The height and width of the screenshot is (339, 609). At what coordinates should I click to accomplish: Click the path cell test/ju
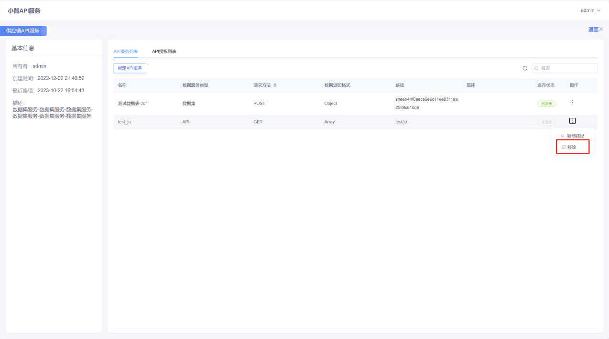click(x=401, y=122)
